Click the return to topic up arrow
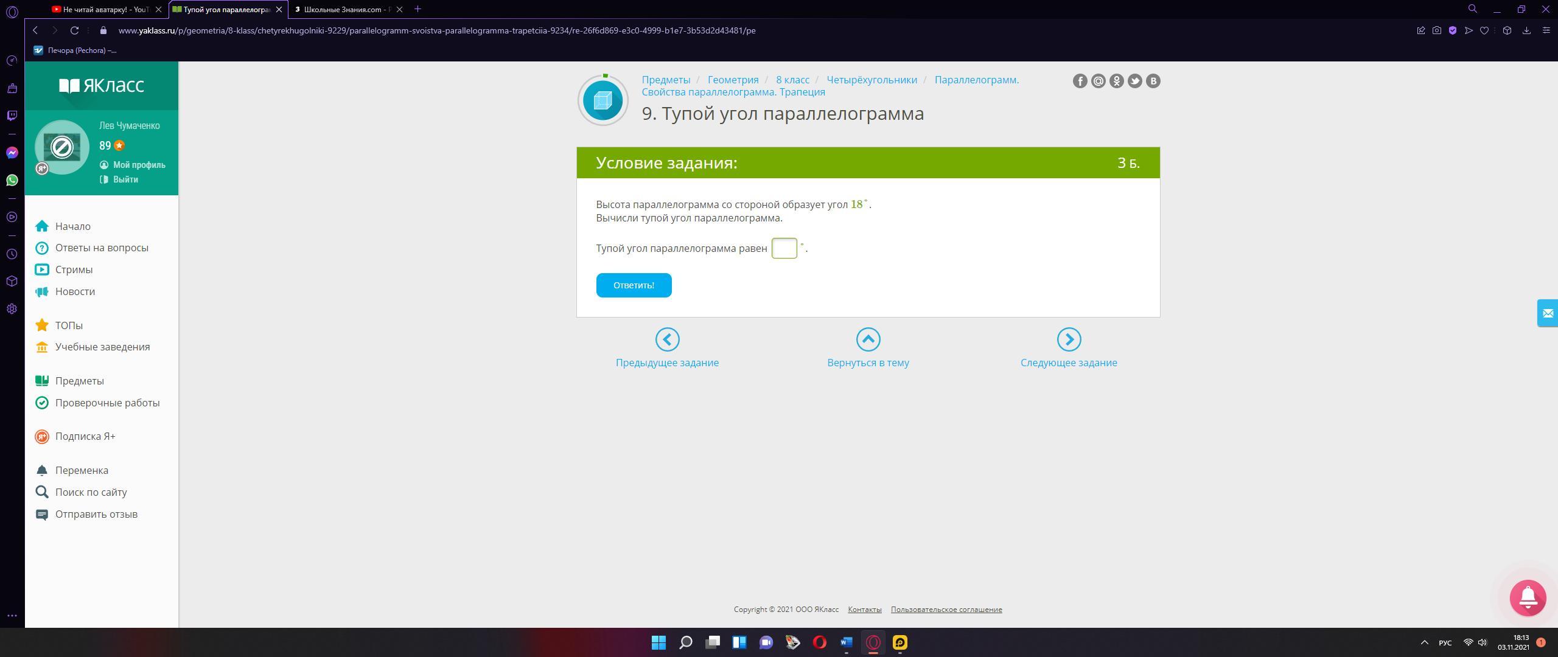1558x657 pixels. point(868,339)
